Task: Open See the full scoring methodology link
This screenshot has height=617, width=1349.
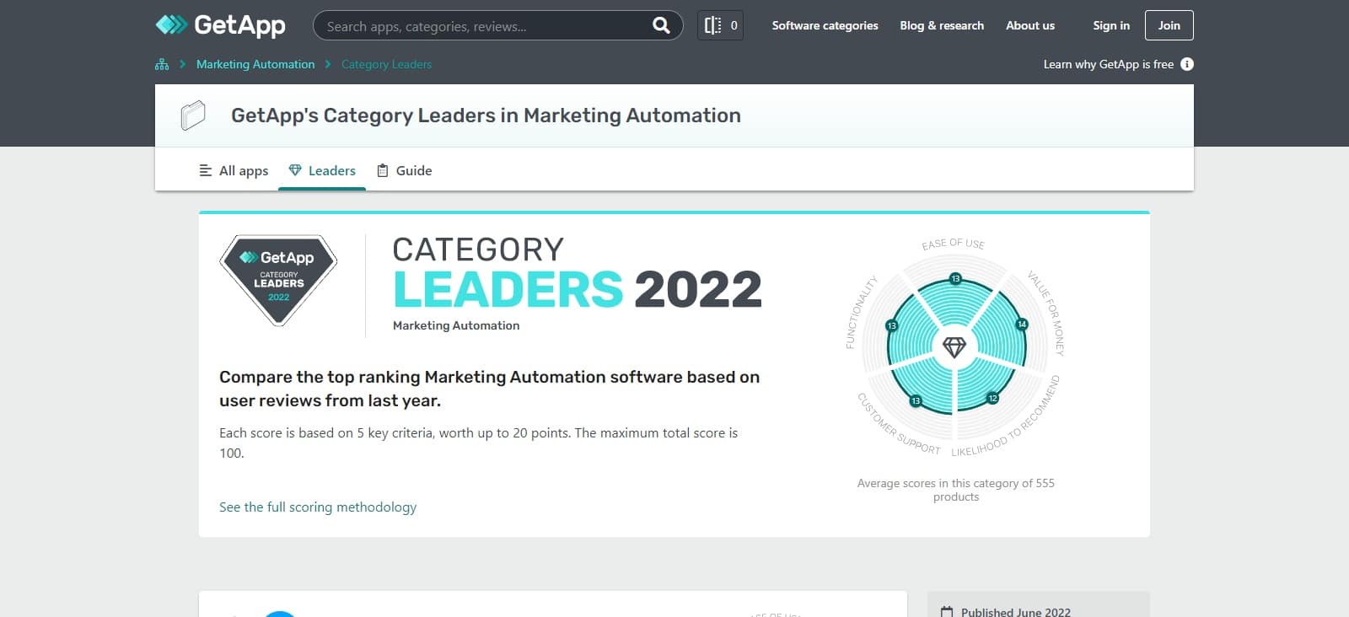Action: (x=318, y=507)
